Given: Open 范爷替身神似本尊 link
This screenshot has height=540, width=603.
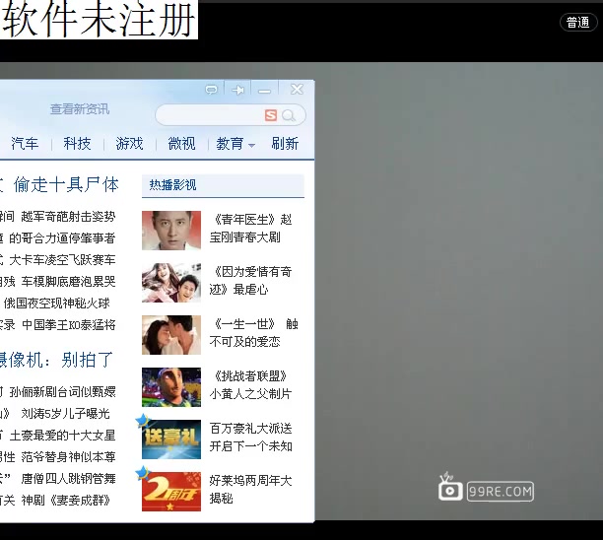Looking at the screenshot, I should (68, 457).
